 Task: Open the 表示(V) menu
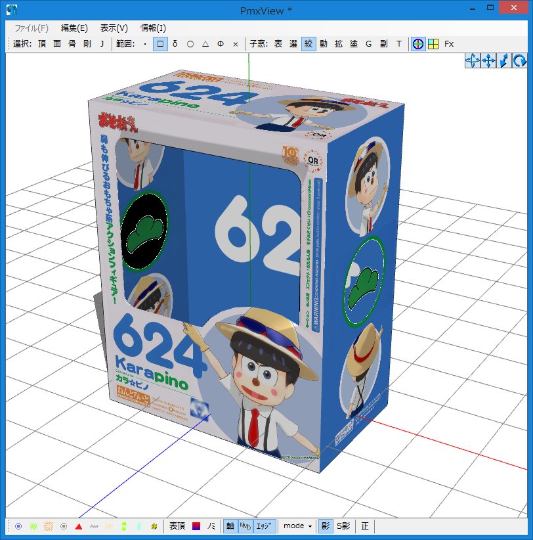tap(114, 28)
